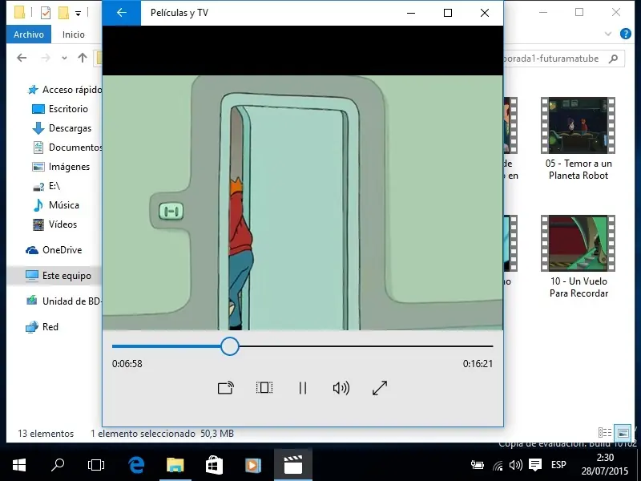Viewport: 641px width, 481px height.
Task: Open the Windows Start menu
Action: 19,465
